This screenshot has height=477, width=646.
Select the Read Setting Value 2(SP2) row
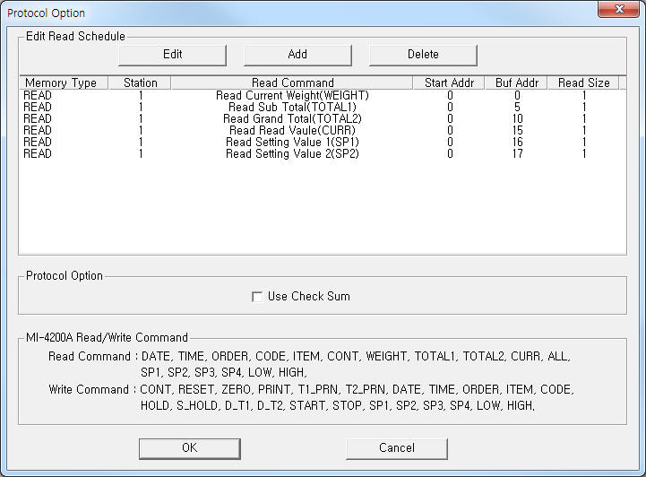pyautogui.click(x=292, y=153)
